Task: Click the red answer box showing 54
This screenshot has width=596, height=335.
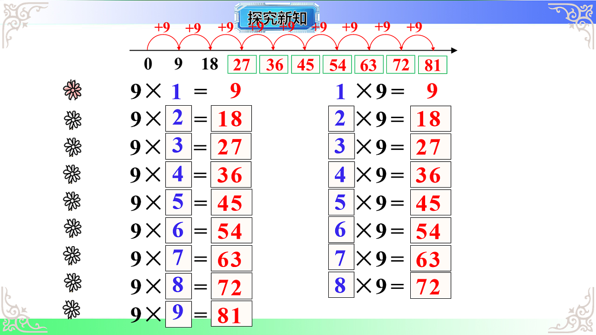Action: (231, 230)
